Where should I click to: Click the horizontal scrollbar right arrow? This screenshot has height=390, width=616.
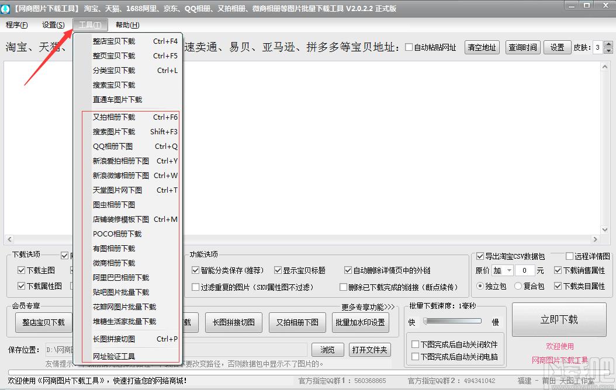tap(595, 239)
